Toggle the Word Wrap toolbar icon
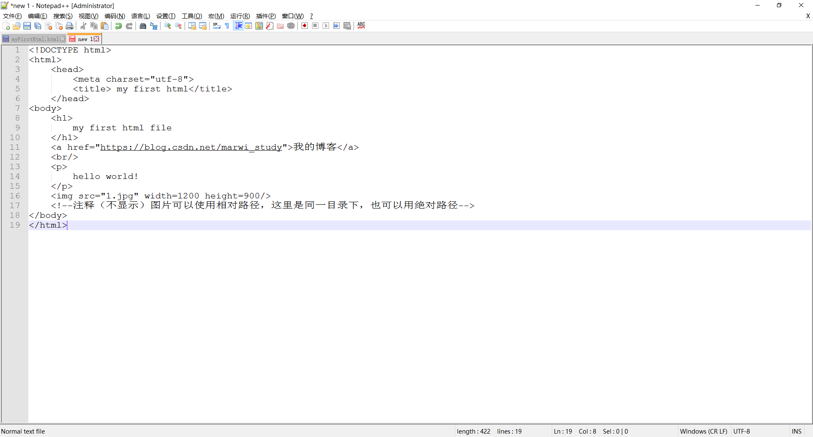 pos(217,26)
